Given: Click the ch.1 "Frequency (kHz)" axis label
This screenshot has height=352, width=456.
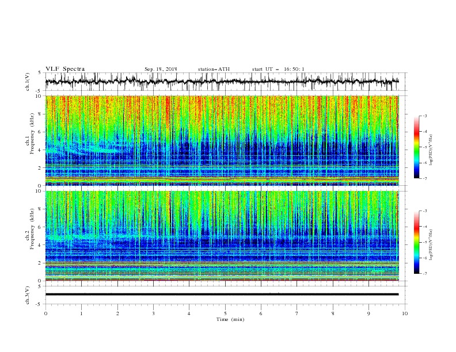Looking at the screenshot, I should click(x=32, y=133).
